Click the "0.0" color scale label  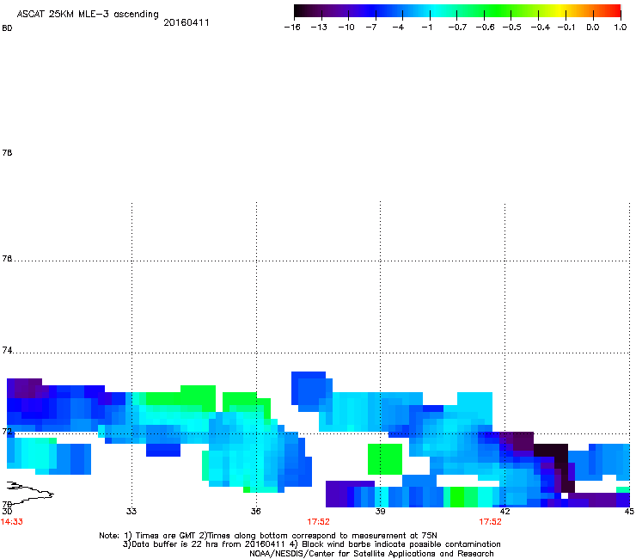(x=593, y=28)
